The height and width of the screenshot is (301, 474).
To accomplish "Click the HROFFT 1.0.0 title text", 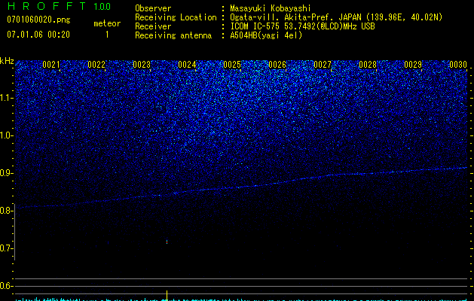I will tap(59, 6).
